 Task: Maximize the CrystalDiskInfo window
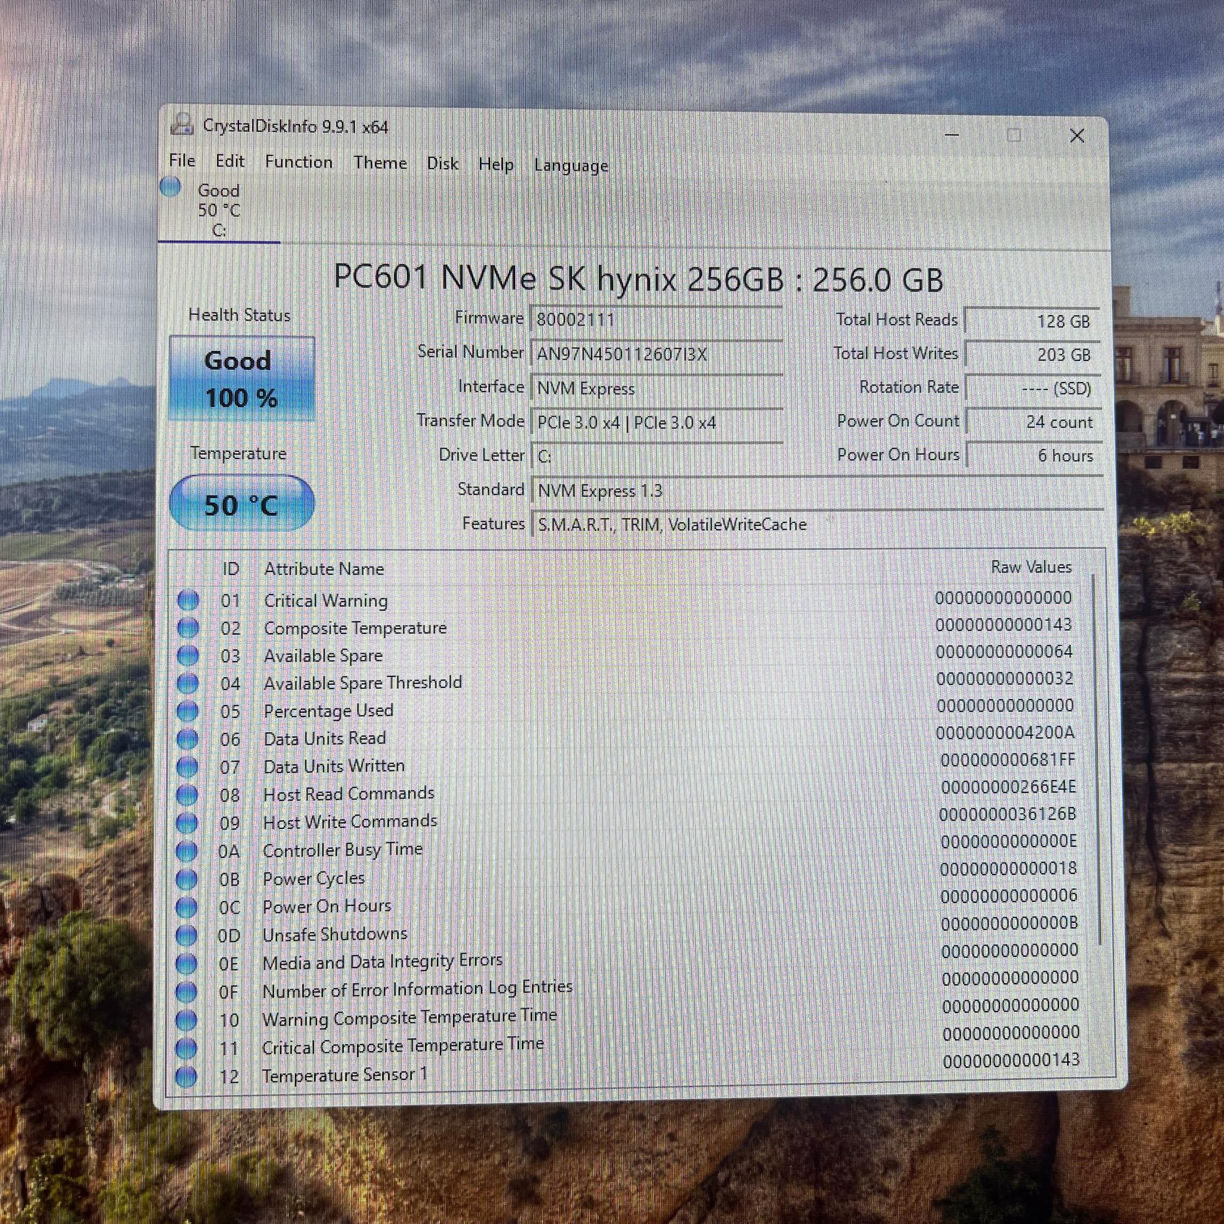click(1014, 134)
